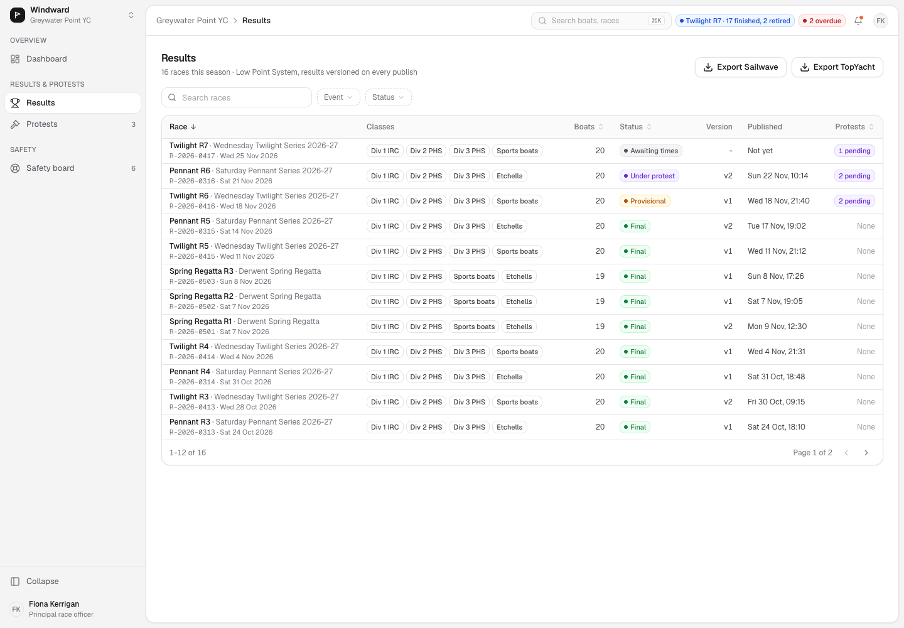Click the Collapse sidebar panel icon

[x=15, y=582]
